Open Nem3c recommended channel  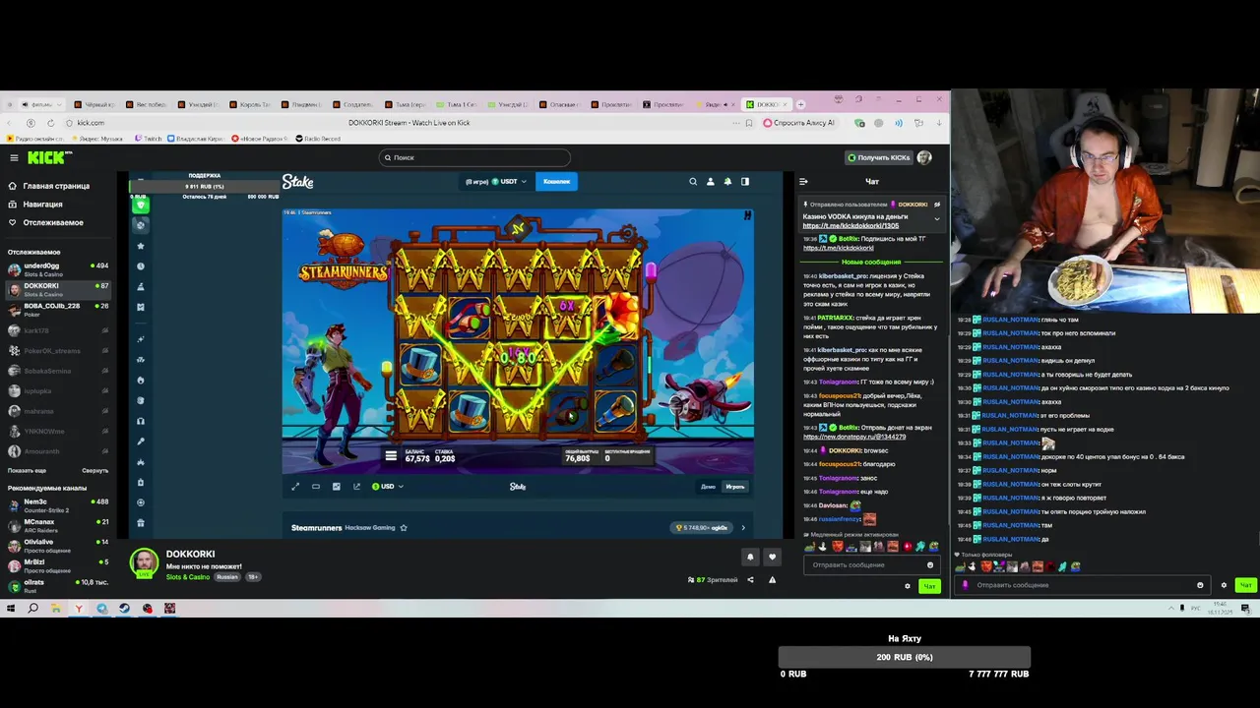[58, 504]
